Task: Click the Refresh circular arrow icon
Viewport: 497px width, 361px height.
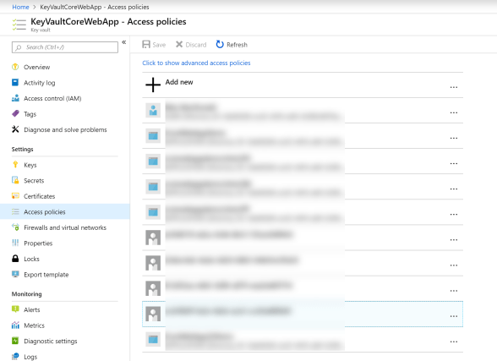Action: (x=220, y=44)
